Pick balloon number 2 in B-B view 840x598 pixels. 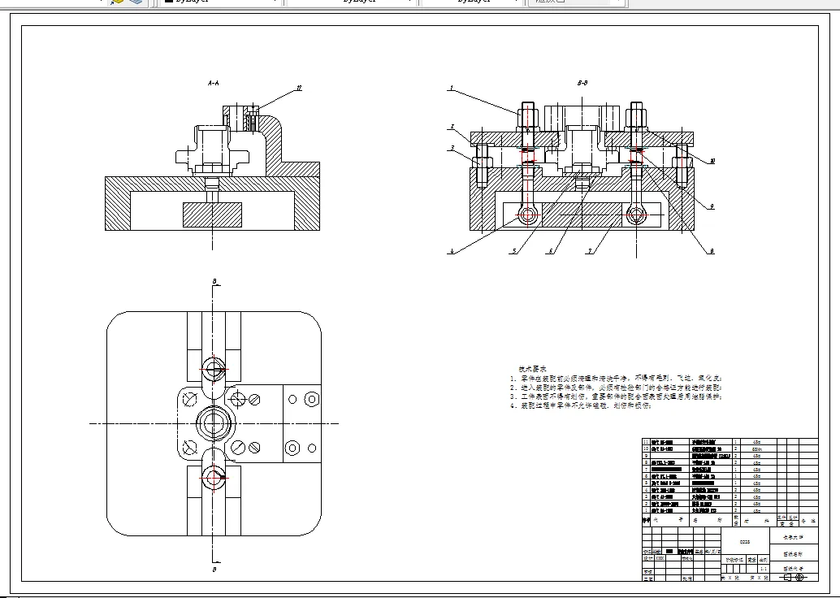click(452, 127)
